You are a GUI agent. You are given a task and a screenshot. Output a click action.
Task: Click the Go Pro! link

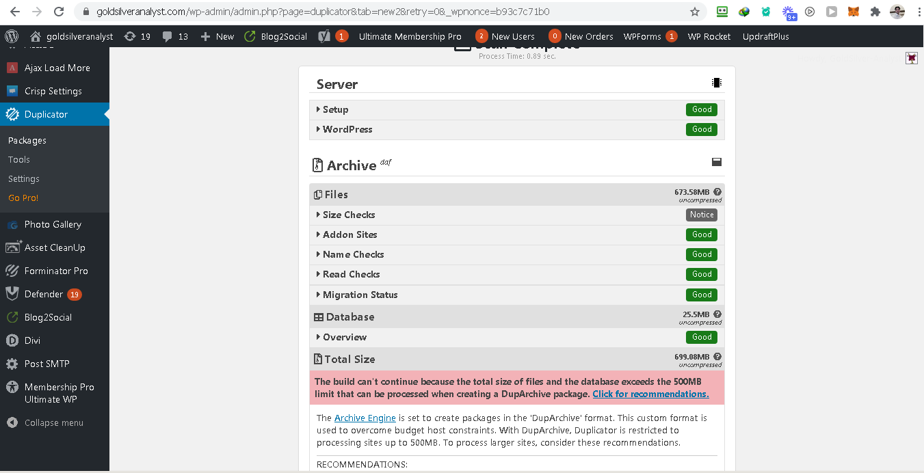tap(23, 198)
